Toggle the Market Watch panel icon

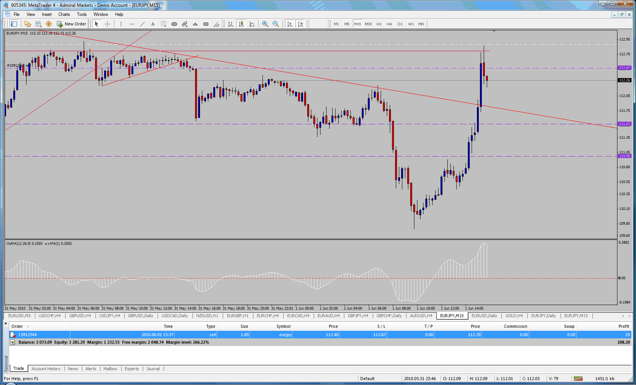(14, 24)
